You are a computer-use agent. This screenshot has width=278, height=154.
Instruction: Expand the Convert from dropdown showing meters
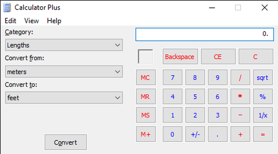tap(64, 72)
